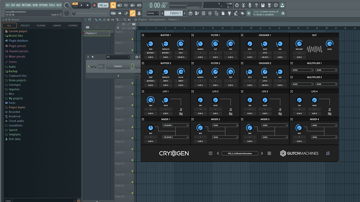Mute the Sampler channel green LED
This screenshot has height=202, width=360.
(x=89, y=66)
